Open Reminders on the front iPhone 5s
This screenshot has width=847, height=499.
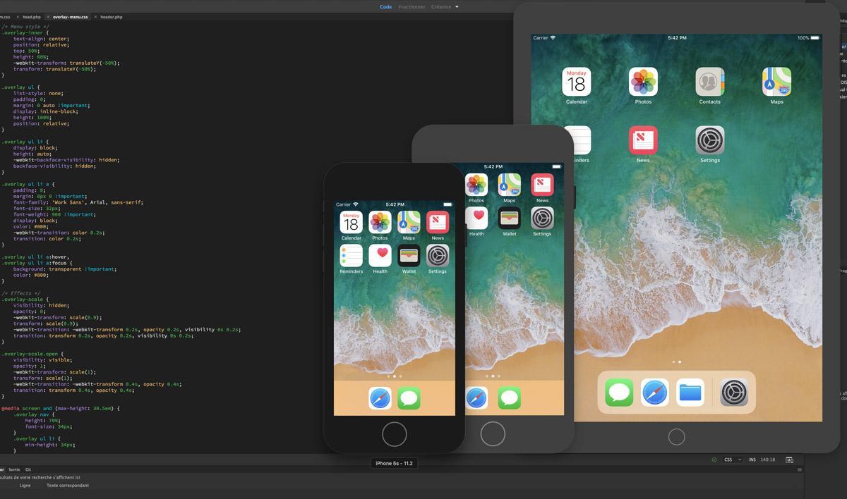tap(351, 255)
